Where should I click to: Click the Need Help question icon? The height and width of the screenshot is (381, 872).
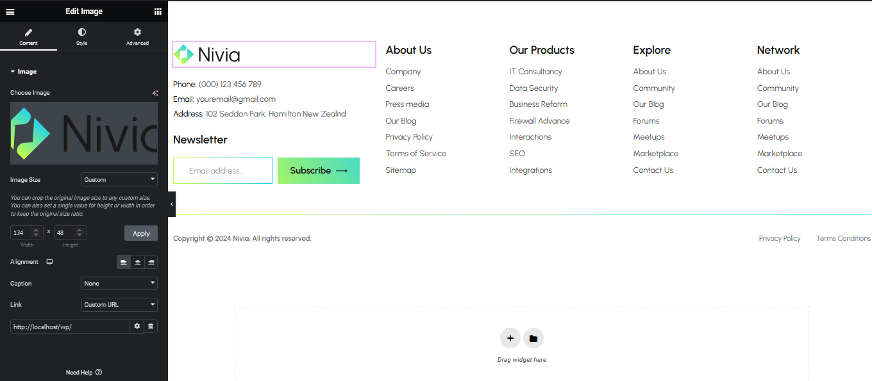(x=99, y=372)
